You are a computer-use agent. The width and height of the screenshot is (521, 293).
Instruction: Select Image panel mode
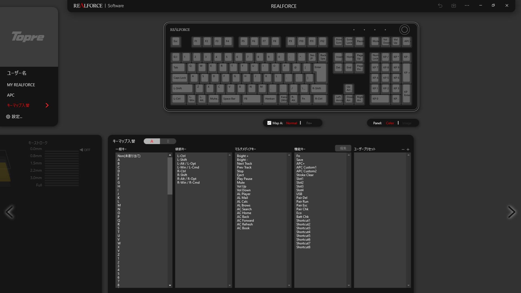[406, 123]
